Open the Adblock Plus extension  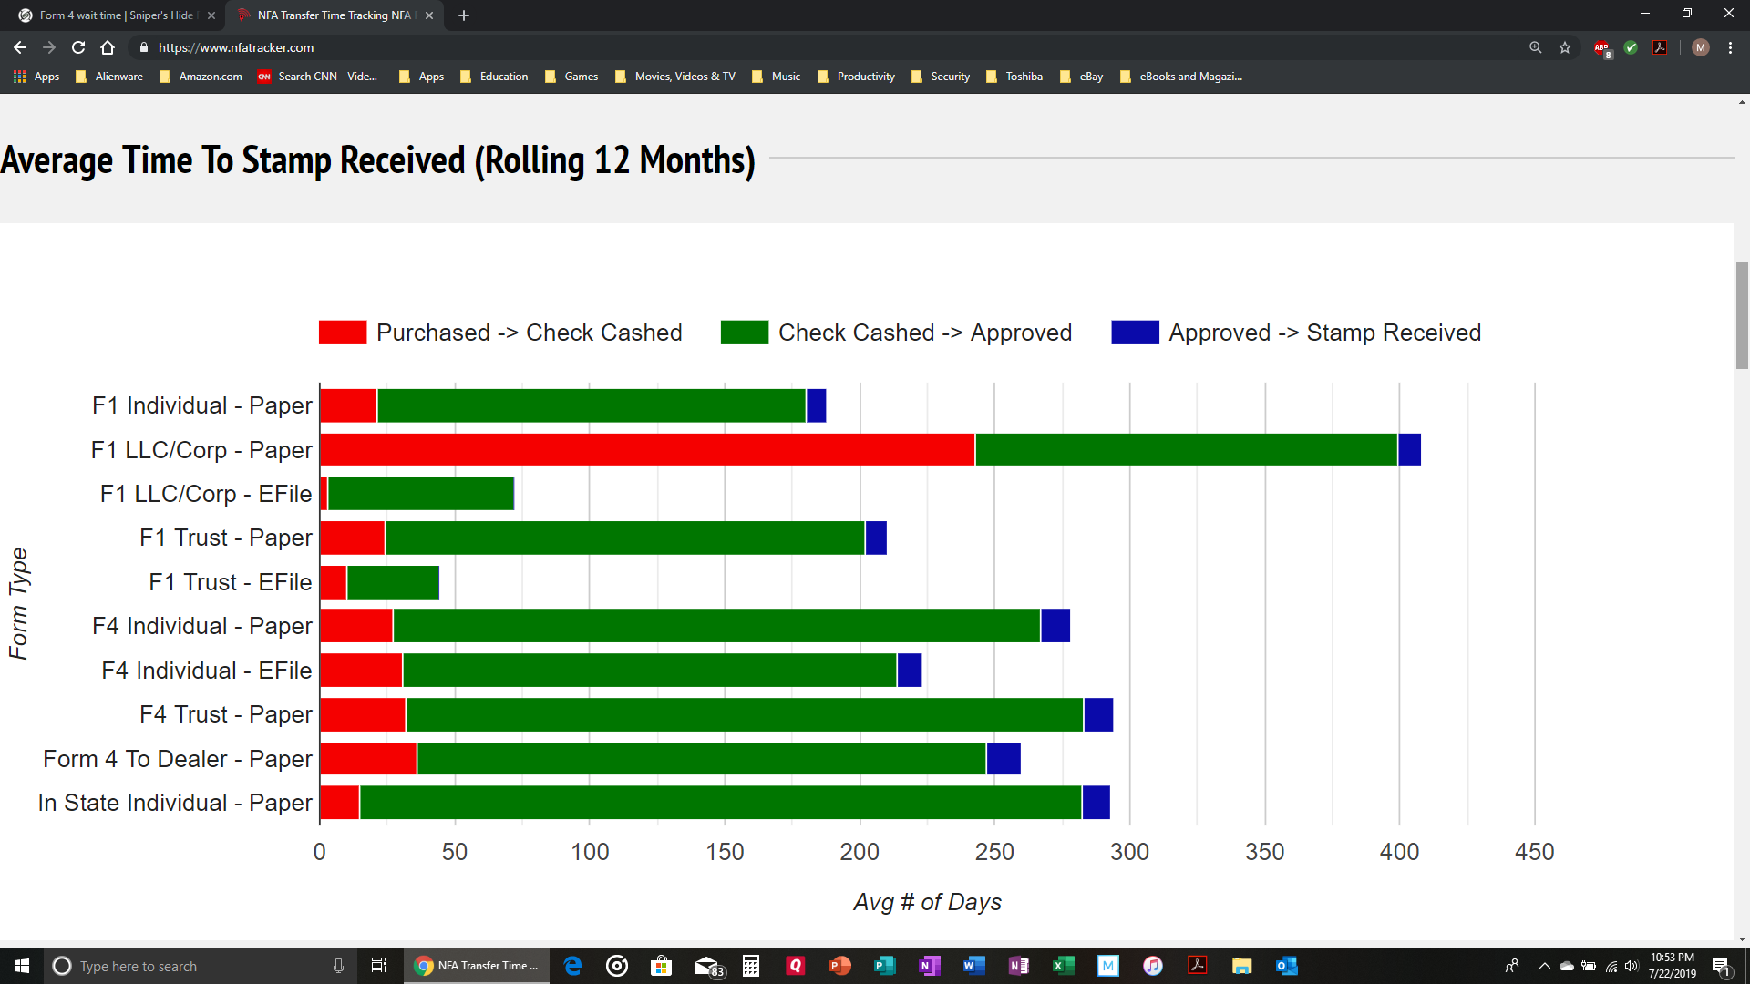[x=1602, y=48]
